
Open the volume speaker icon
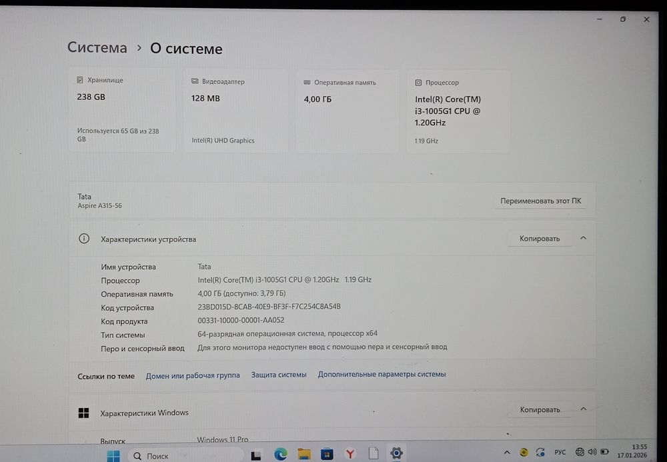tap(592, 452)
